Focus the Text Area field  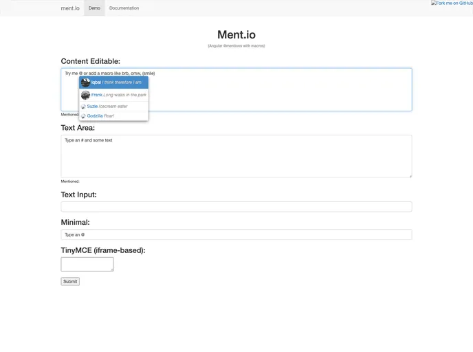236,156
